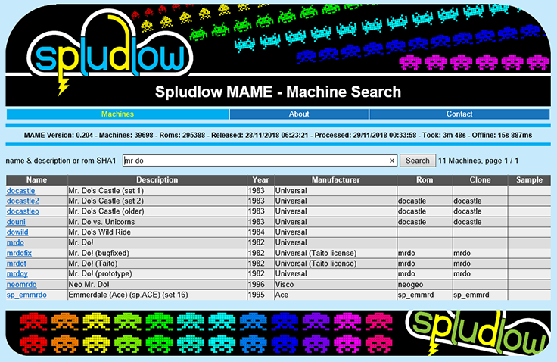557x362 pixels.
Task: Select 'Mr. Do's Castle (older)' description
Action: point(106,211)
